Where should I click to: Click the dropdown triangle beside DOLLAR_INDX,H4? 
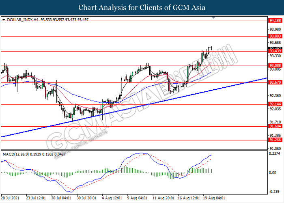4,20
